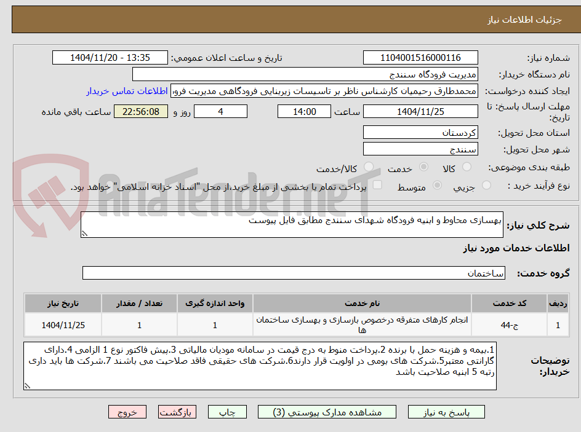The width and height of the screenshot is (581, 432).
Task: Click the remaining time field 22:56:08
Action: coord(141,111)
